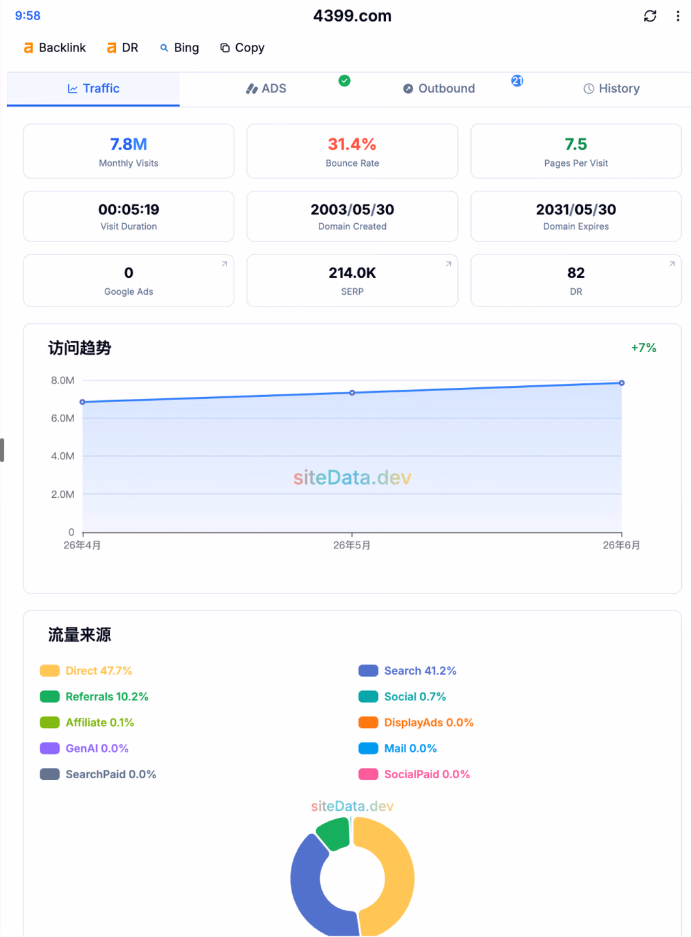Click the green checkmark badge next to ADS

click(344, 81)
